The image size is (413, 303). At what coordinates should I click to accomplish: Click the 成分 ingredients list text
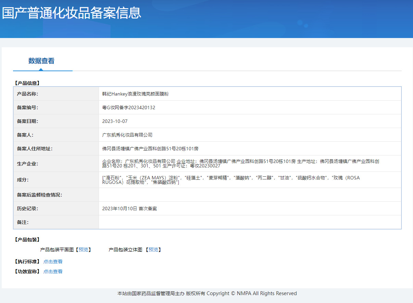tap(231, 180)
